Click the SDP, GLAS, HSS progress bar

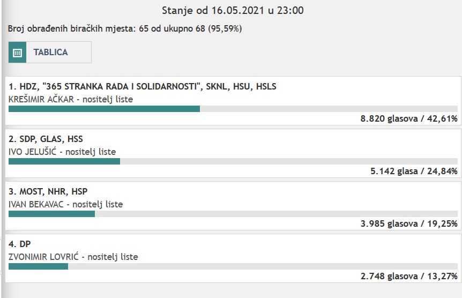pos(233,161)
